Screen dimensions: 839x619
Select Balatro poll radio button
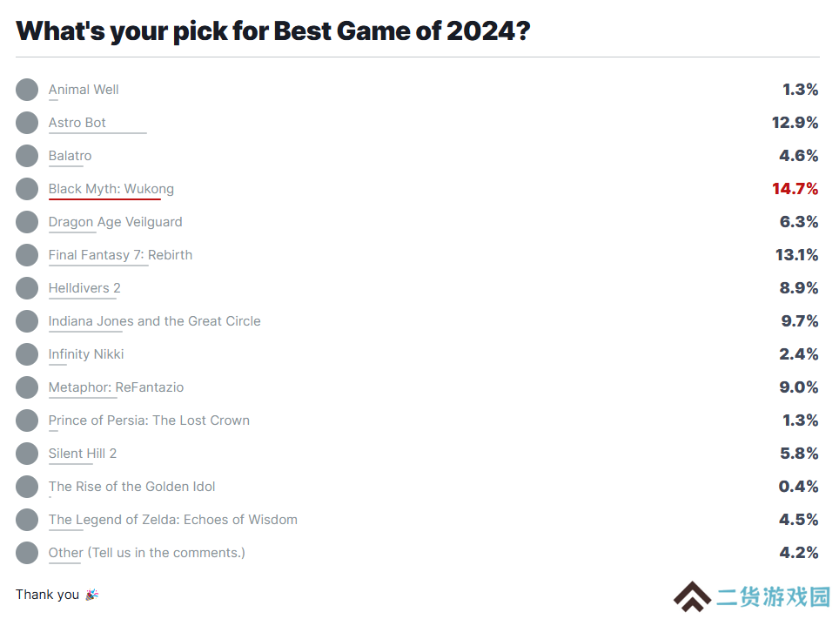point(27,156)
